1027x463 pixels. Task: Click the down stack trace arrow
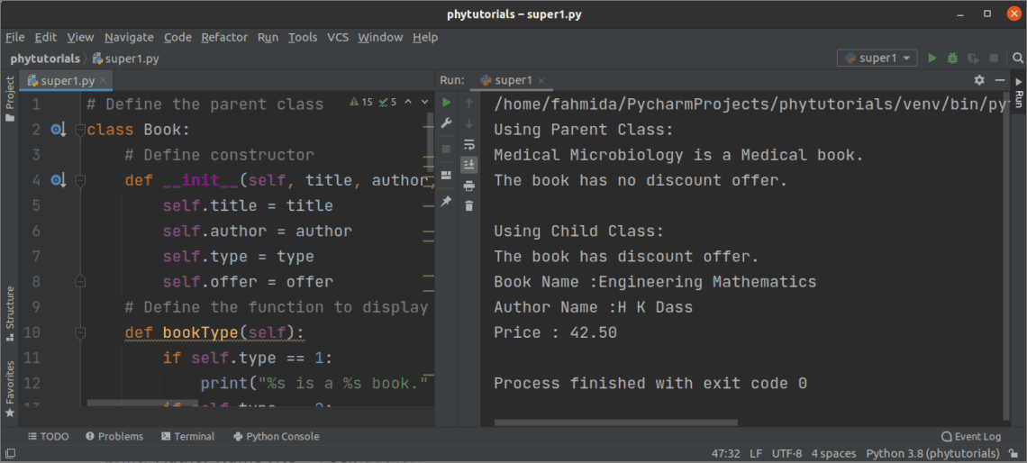click(469, 123)
